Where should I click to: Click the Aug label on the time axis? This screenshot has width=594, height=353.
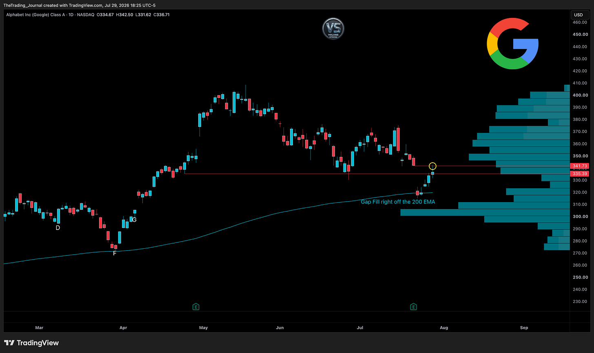point(444,327)
